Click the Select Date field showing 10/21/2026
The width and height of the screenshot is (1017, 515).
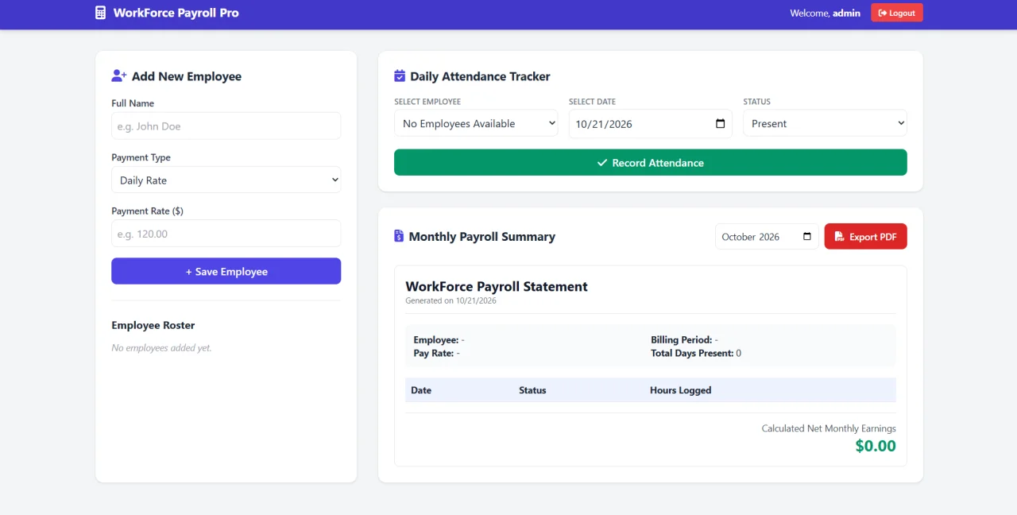click(651, 124)
